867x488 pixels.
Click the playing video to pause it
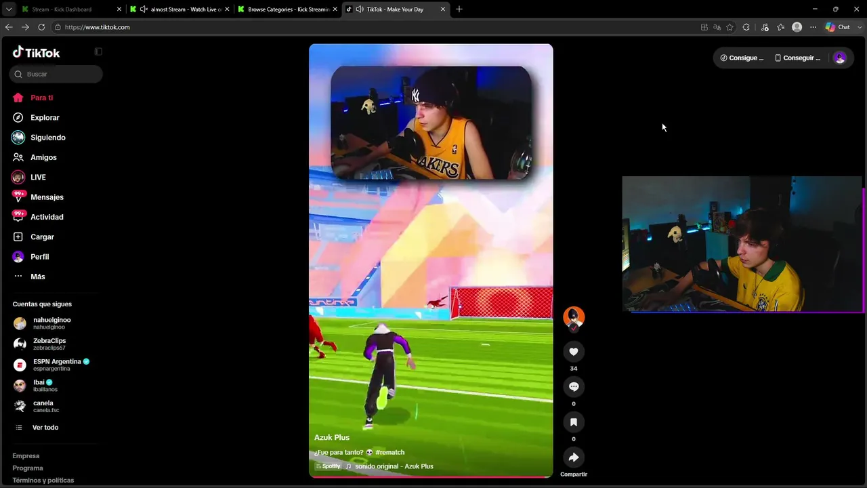pos(431,261)
